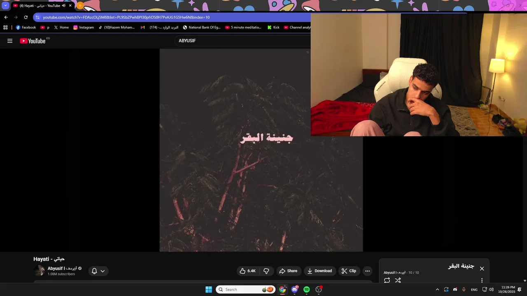Like the video with 6.4K thumbs up
The height and width of the screenshot is (296, 527).
pyautogui.click(x=247, y=271)
